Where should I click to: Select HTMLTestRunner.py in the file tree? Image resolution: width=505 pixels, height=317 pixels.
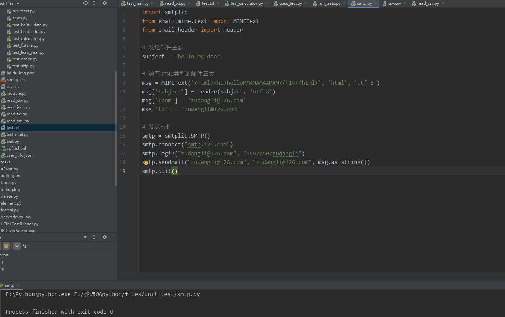(x=20, y=224)
